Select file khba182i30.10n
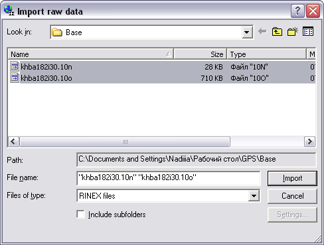This screenshot has width=324, height=245. click(x=46, y=67)
